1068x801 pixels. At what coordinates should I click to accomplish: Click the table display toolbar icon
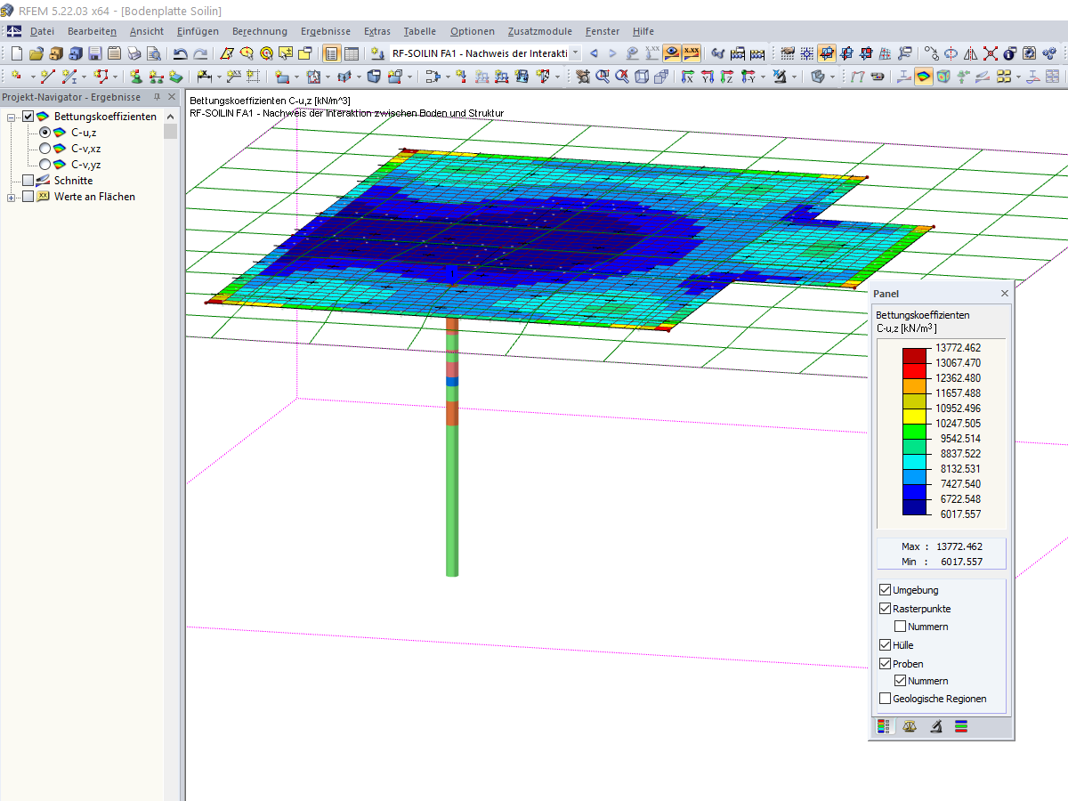(352, 53)
